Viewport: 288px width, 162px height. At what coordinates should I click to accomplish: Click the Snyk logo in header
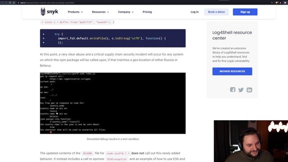click(x=49, y=12)
